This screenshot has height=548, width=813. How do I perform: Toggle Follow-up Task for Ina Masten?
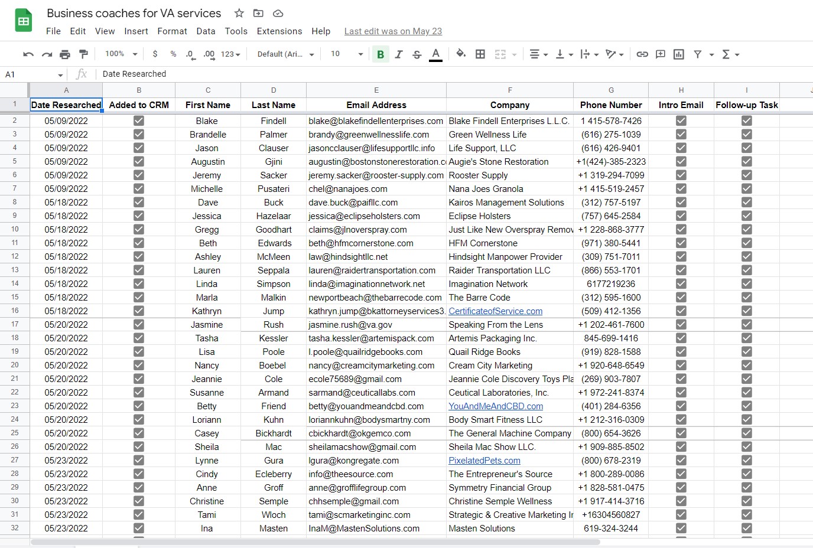tap(747, 528)
